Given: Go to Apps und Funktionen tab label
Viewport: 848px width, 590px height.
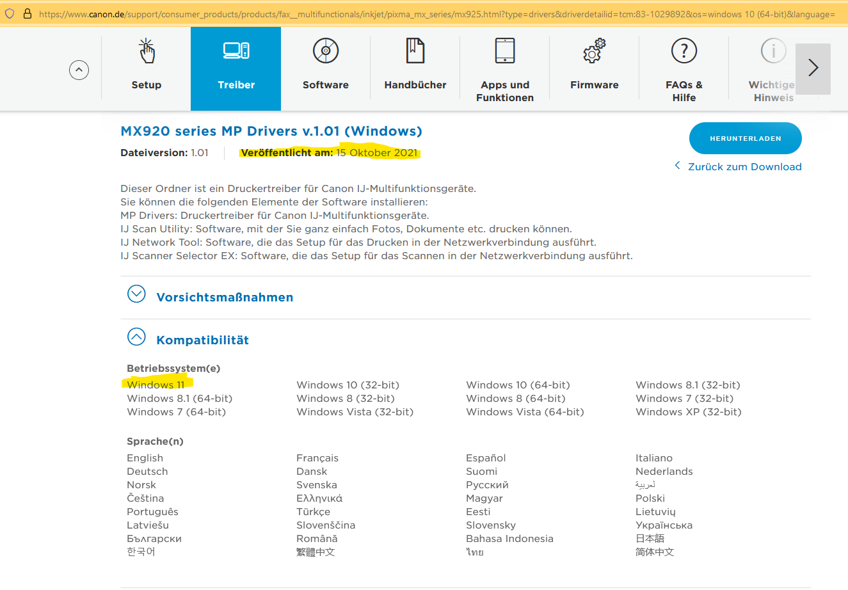Looking at the screenshot, I should 505,92.
